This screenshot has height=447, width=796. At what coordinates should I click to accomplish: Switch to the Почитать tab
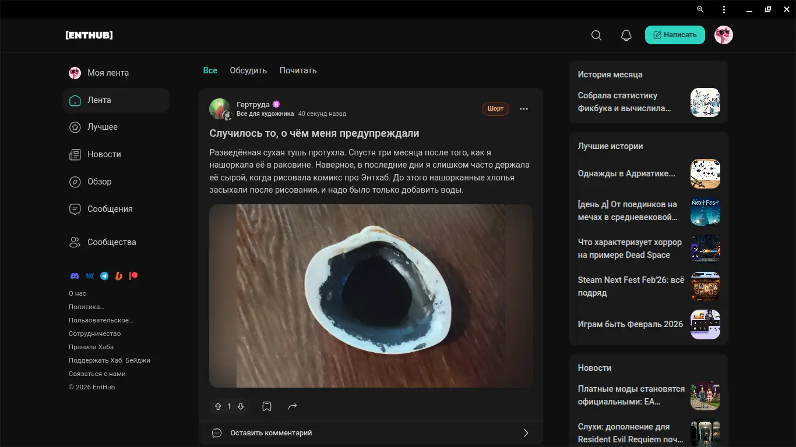point(298,70)
